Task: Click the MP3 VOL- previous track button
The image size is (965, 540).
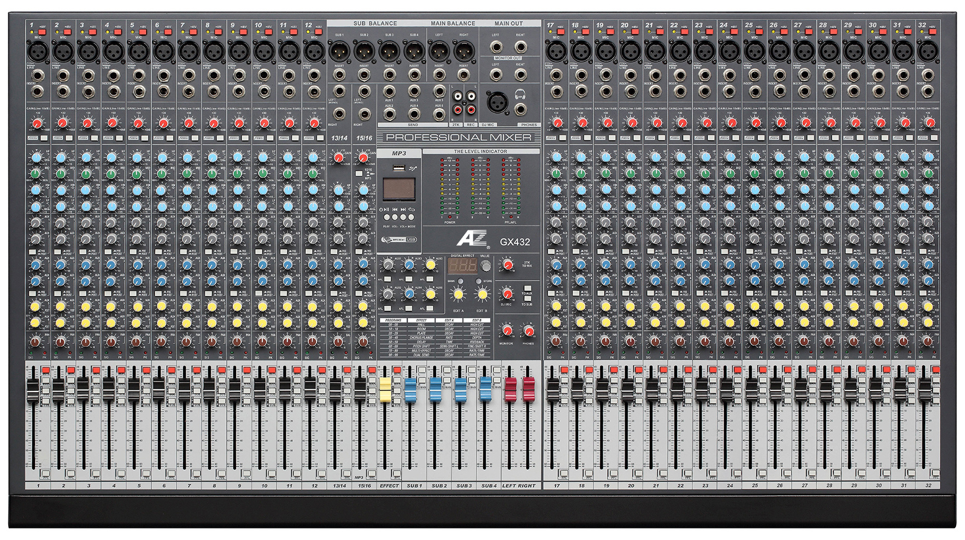Action: tap(395, 217)
